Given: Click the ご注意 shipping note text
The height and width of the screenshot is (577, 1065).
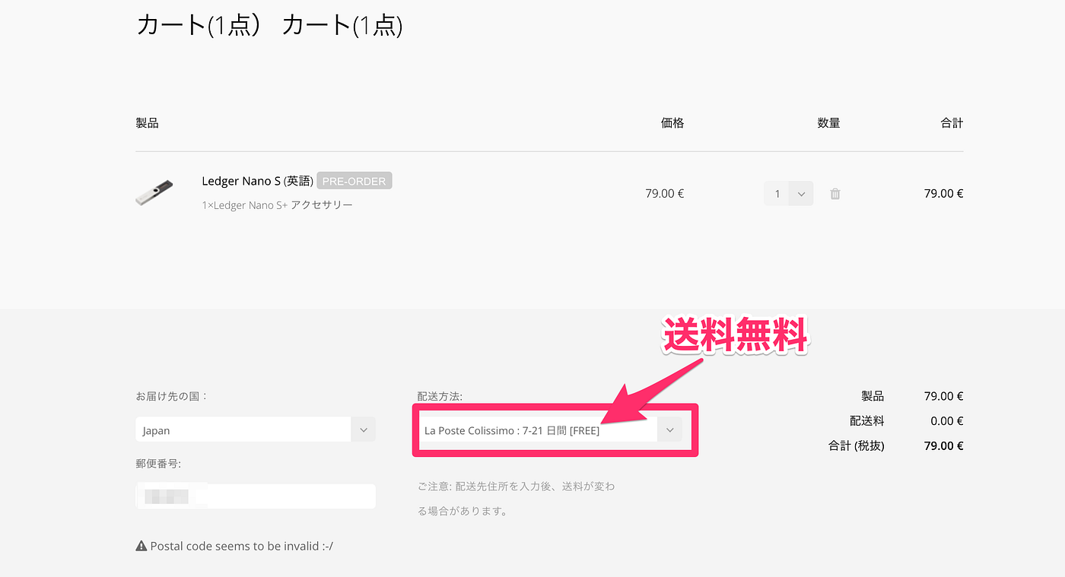Looking at the screenshot, I should coord(516,499).
